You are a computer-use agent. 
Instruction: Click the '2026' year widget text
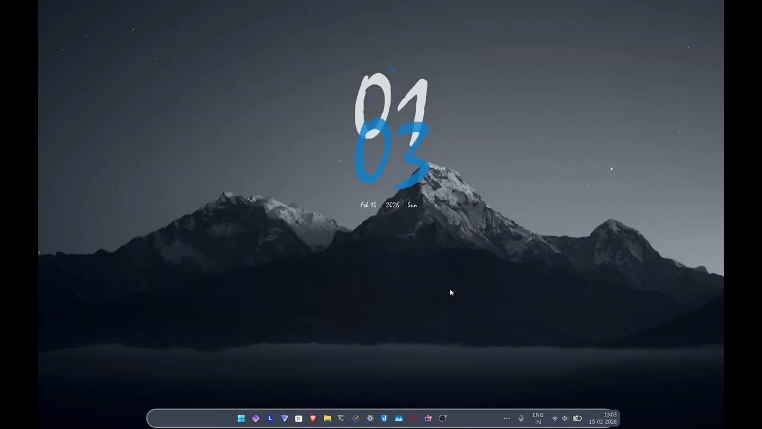pyautogui.click(x=392, y=205)
